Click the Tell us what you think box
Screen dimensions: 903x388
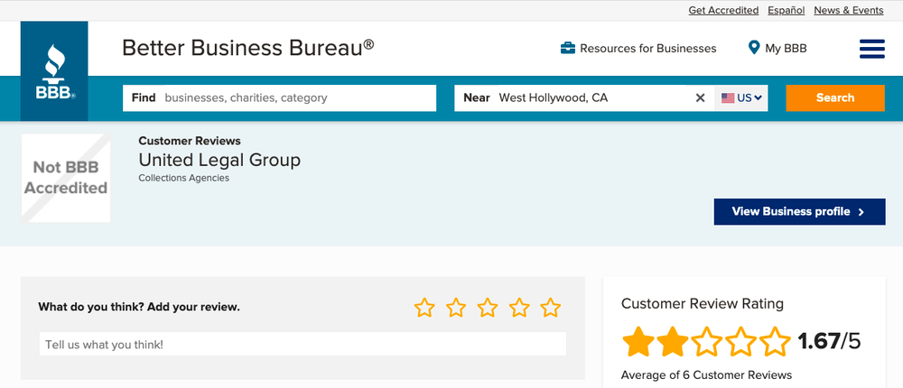pyautogui.click(x=303, y=344)
